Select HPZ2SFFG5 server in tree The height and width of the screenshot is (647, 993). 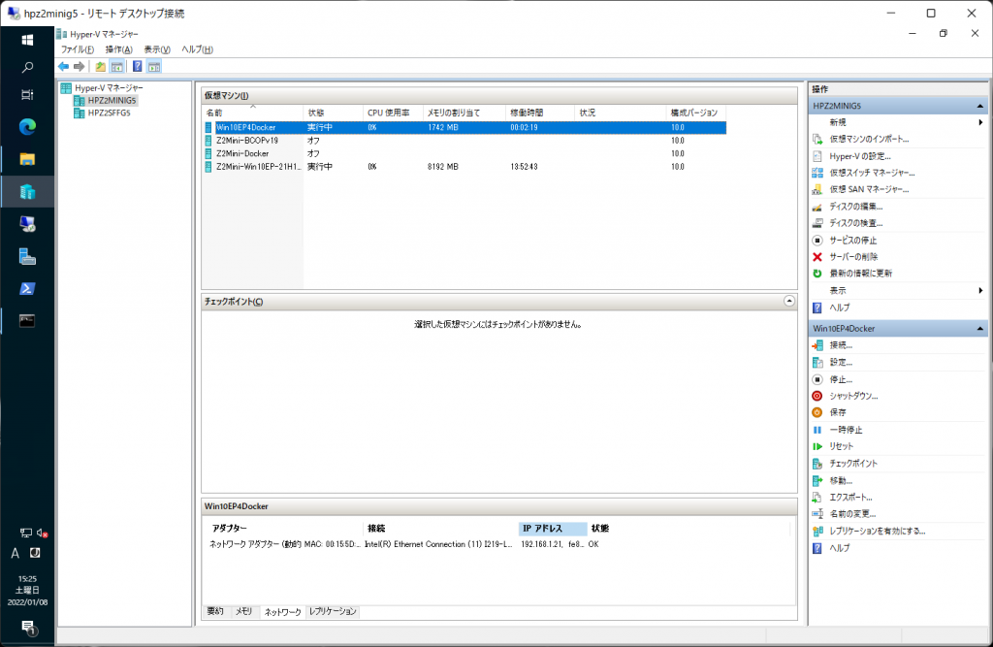click(x=109, y=113)
